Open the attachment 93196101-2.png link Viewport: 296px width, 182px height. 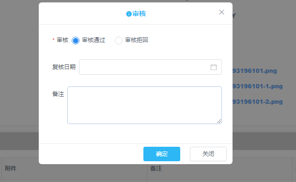pyautogui.click(x=258, y=102)
